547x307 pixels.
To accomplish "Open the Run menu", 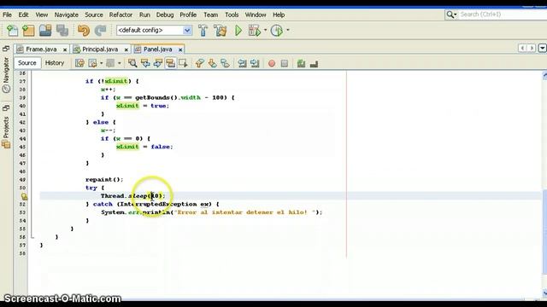I will click(x=144, y=14).
